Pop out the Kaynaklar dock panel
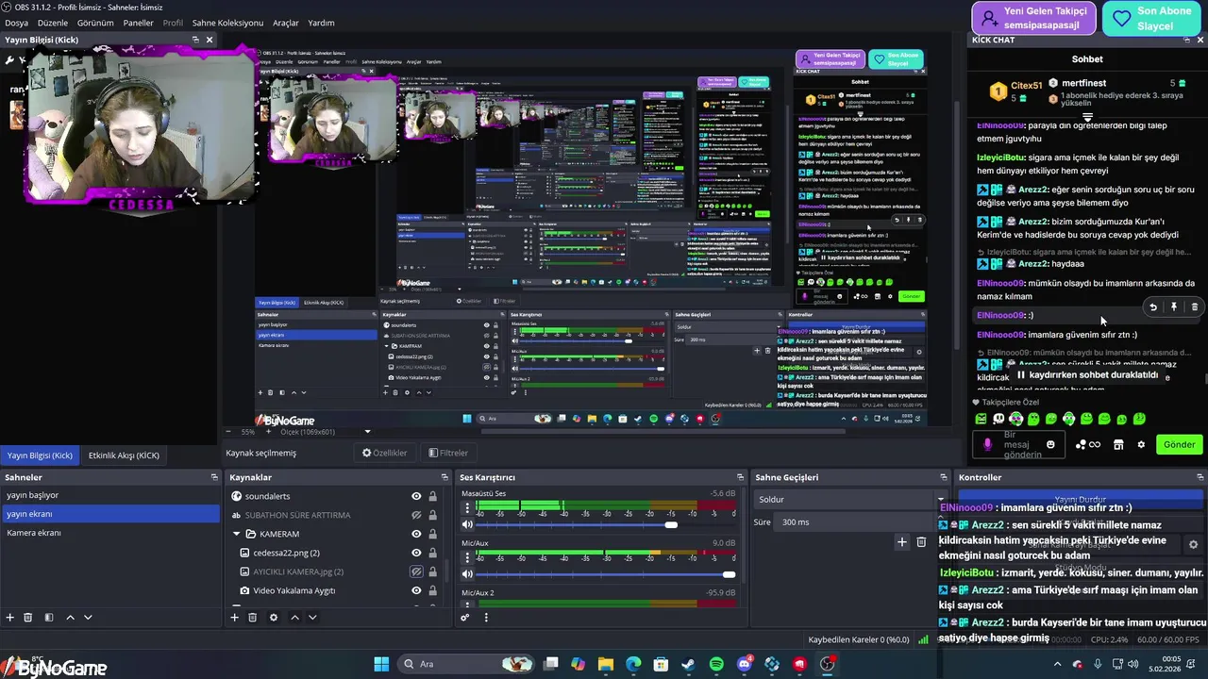Screen dimensions: 1208x679 (443, 477)
